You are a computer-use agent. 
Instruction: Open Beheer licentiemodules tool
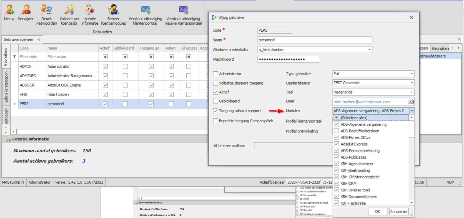pyautogui.click(x=113, y=10)
